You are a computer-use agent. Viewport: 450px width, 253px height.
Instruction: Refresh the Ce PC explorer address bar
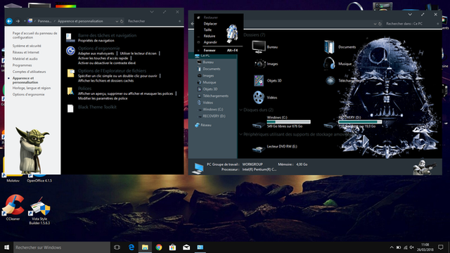point(380,24)
